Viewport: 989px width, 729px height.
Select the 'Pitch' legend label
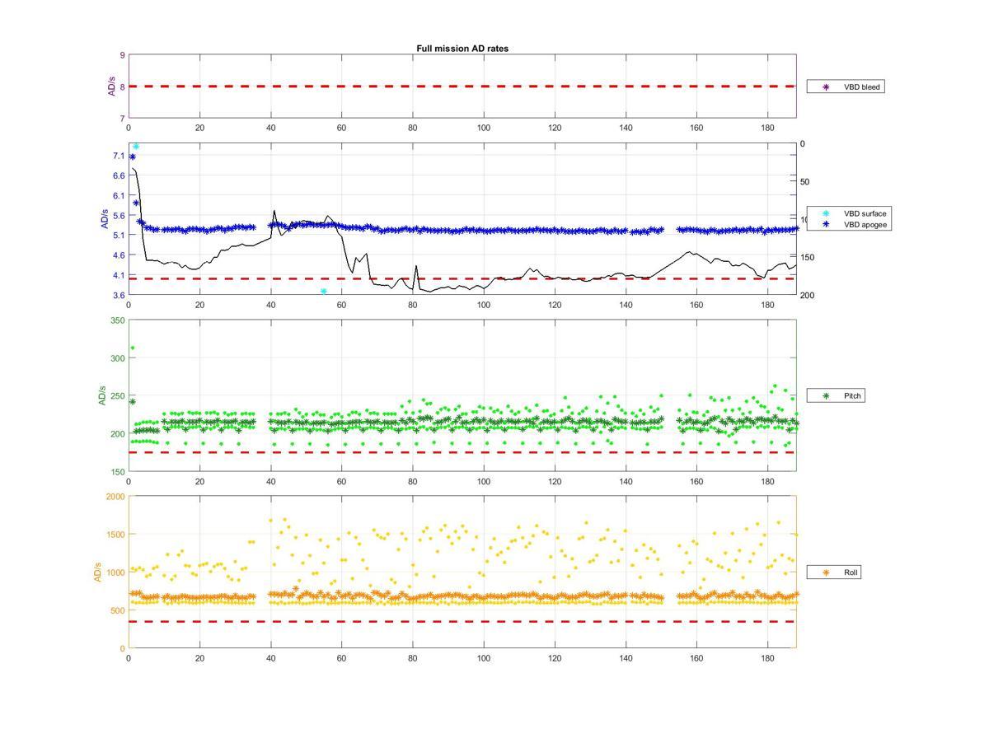coord(853,396)
